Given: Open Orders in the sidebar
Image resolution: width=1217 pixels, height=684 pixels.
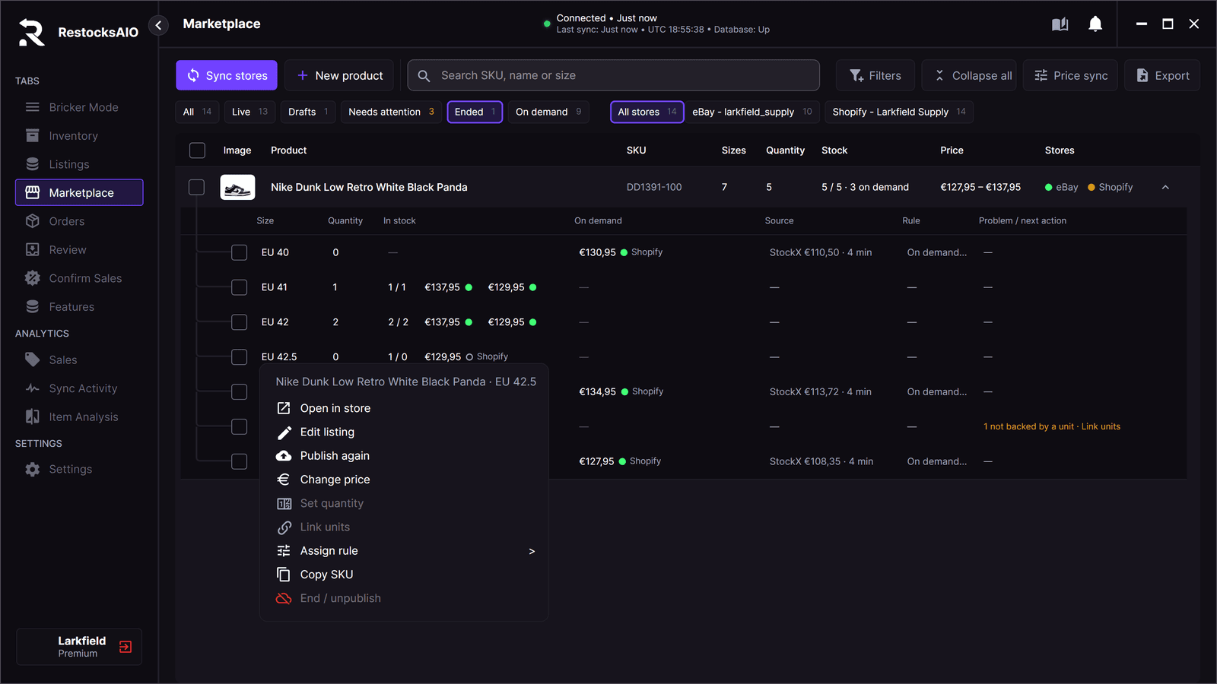Looking at the screenshot, I should [79, 221].
